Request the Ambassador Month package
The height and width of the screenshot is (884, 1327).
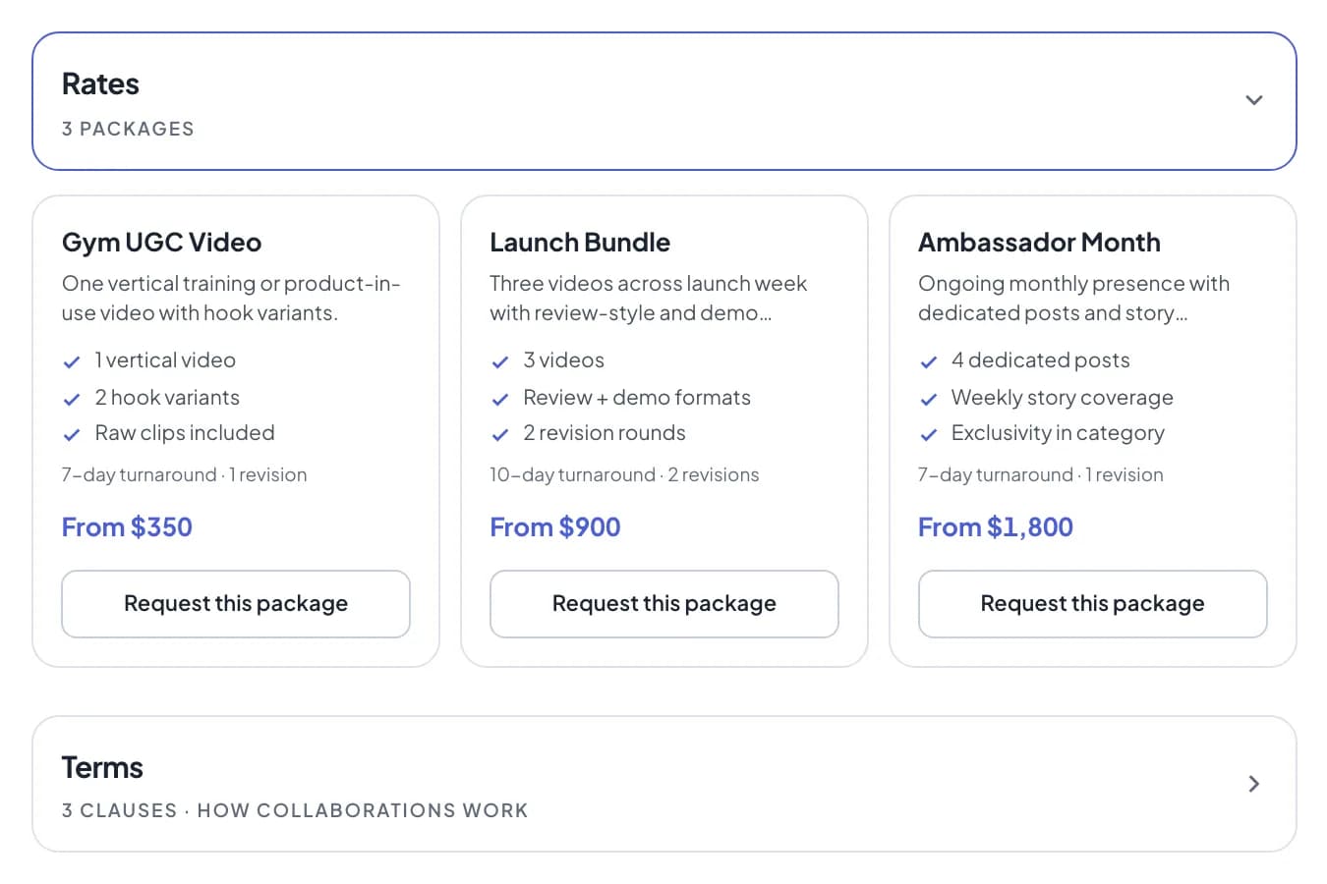pyautogui.click(x=1092, y=604)
